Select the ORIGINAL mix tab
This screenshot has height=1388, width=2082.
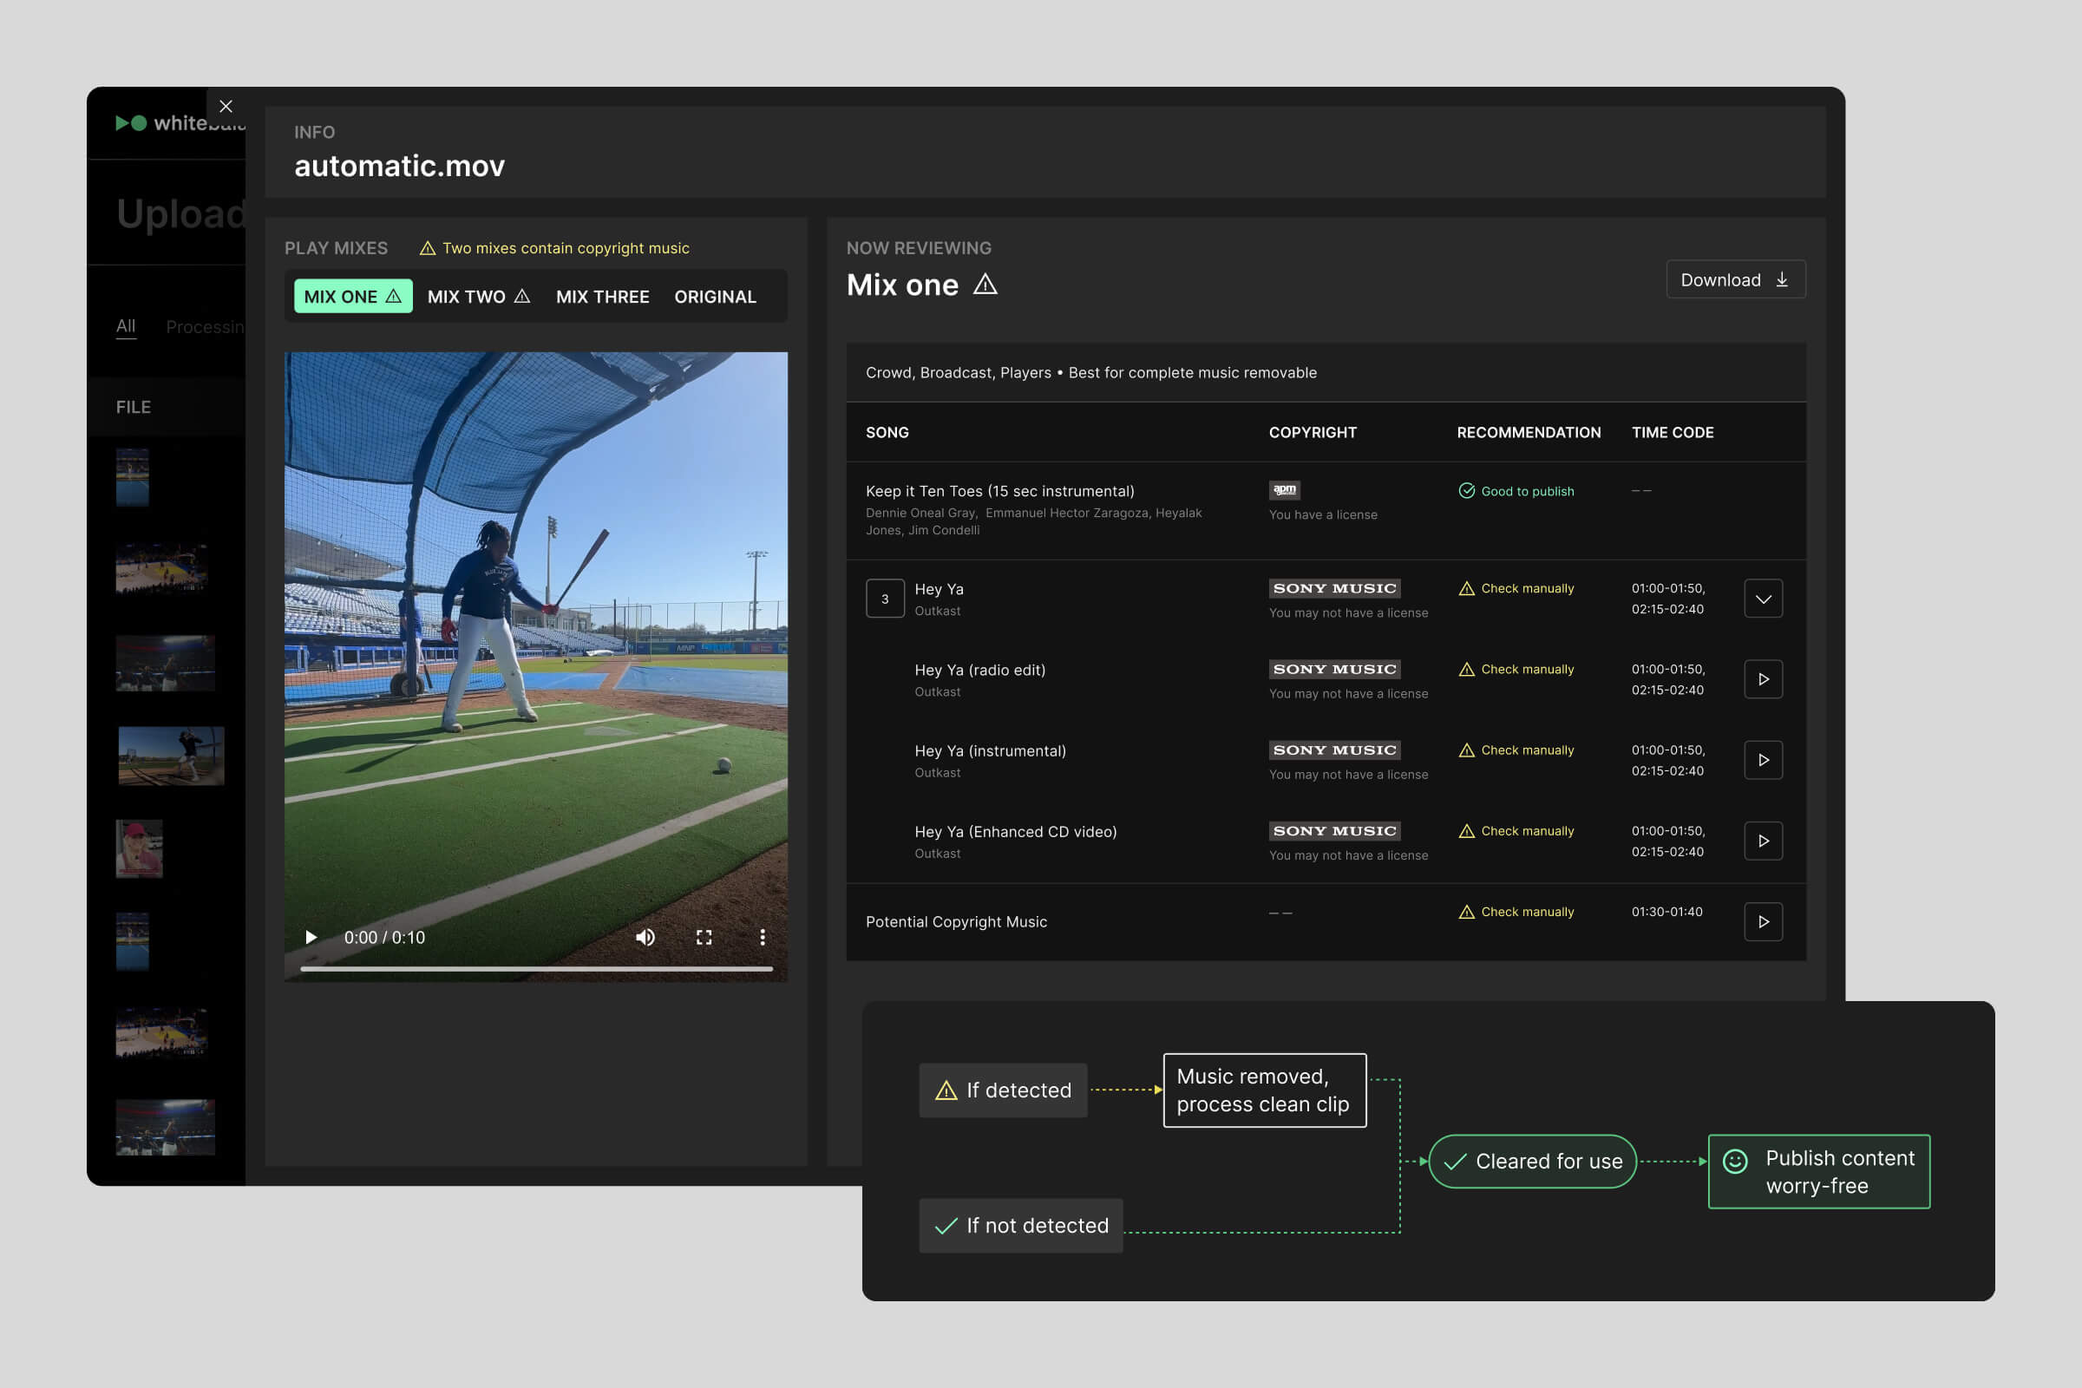click(714, 296)
